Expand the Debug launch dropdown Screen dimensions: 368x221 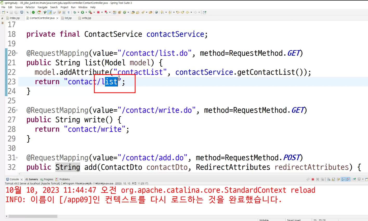coord(78,12)
